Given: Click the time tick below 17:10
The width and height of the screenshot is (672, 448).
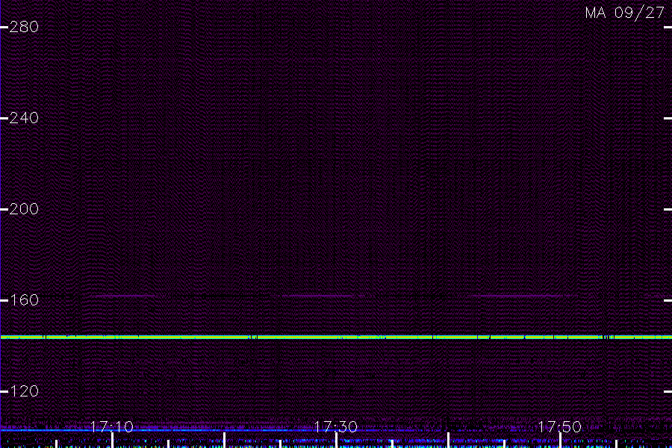Looking at the screenshot, I should click(x=112, y=441).
